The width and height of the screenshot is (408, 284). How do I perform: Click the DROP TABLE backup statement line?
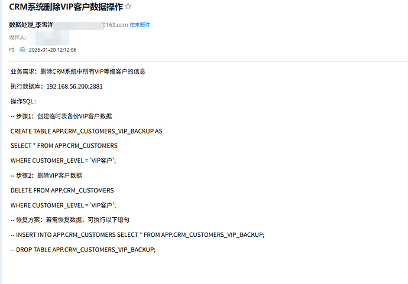point(83,250)
